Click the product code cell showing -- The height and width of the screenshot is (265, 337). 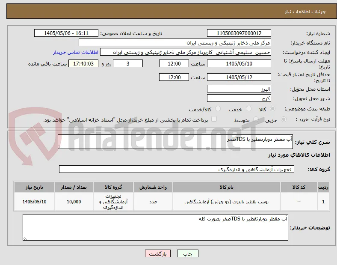[x=299, y=202]
